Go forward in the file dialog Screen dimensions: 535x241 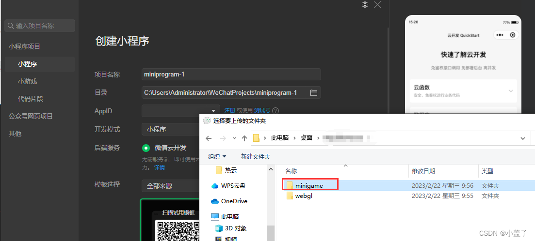point(223,138)
